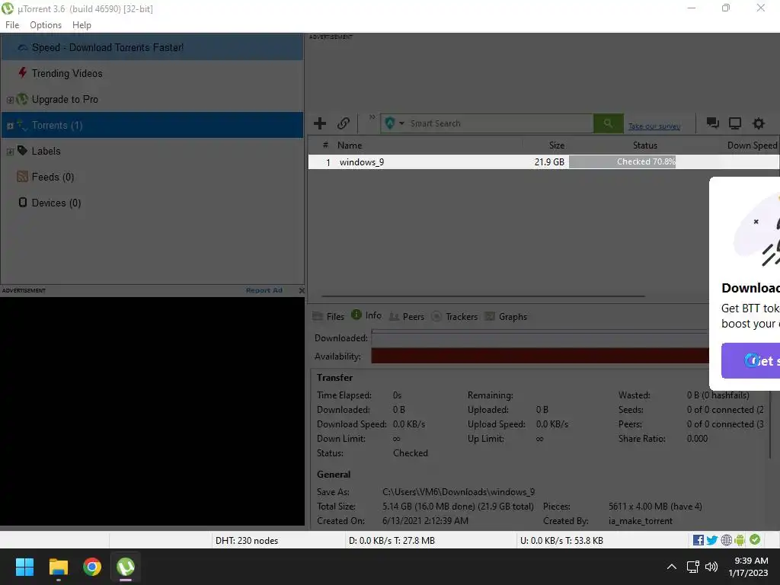Select Labels sidebar item
780x585 pixels.
[x=152, y=151]
